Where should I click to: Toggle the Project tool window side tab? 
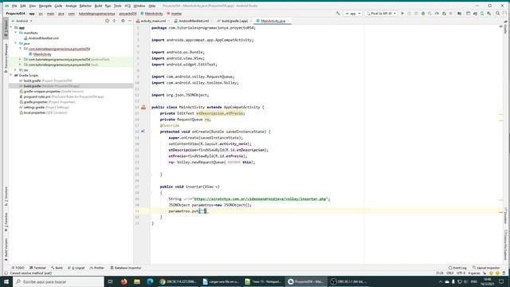[x=6, y=29]
